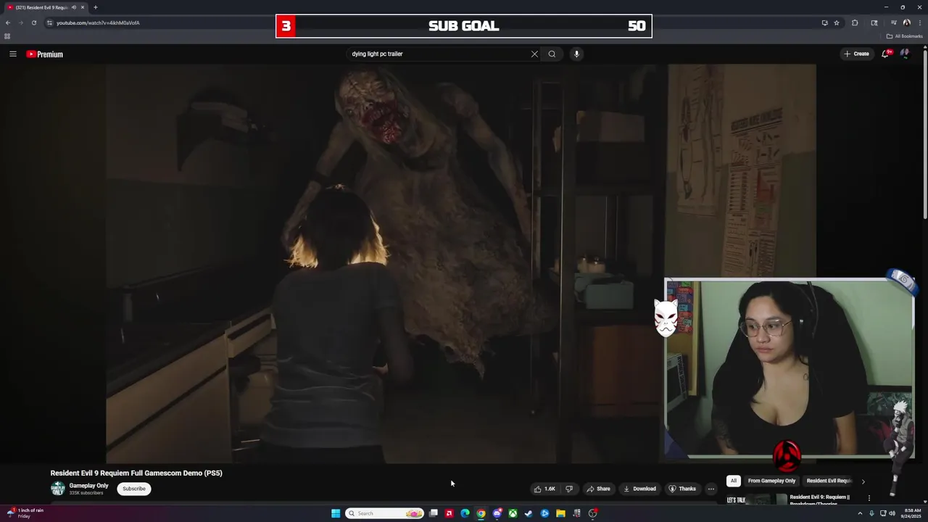Image resolution: width=928 pixels, height=522 pixels.
Task: Like the video with thumbs up
Action: click(544, 489)
